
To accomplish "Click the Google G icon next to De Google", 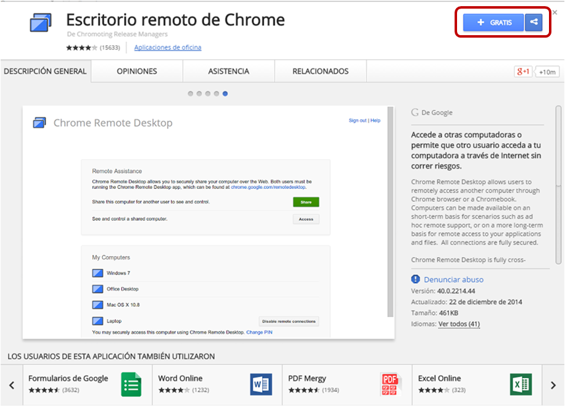I will (x=414, y=112).
